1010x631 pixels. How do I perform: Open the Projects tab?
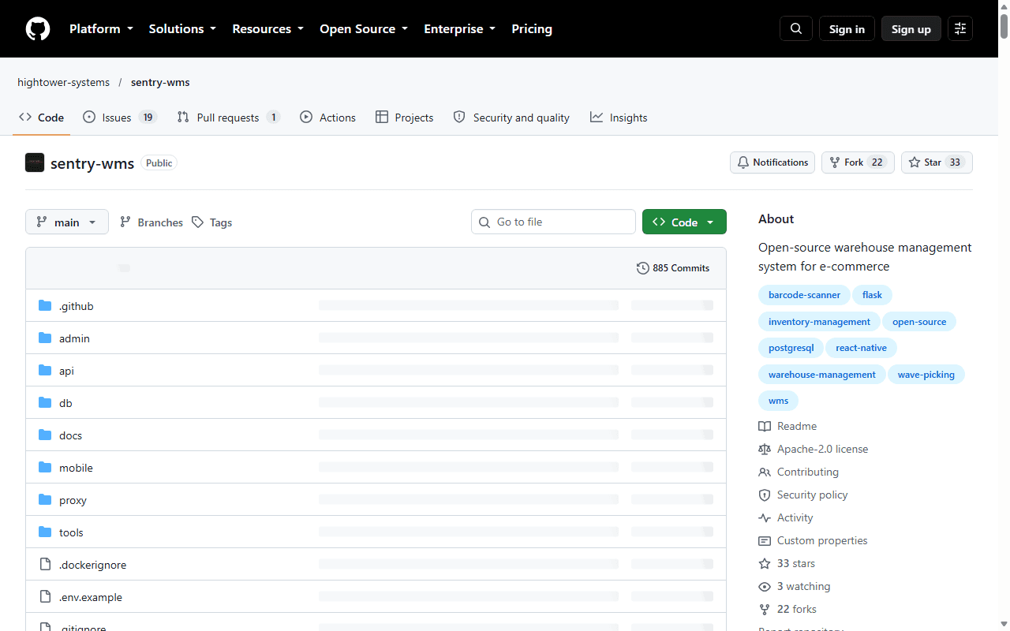404,118
